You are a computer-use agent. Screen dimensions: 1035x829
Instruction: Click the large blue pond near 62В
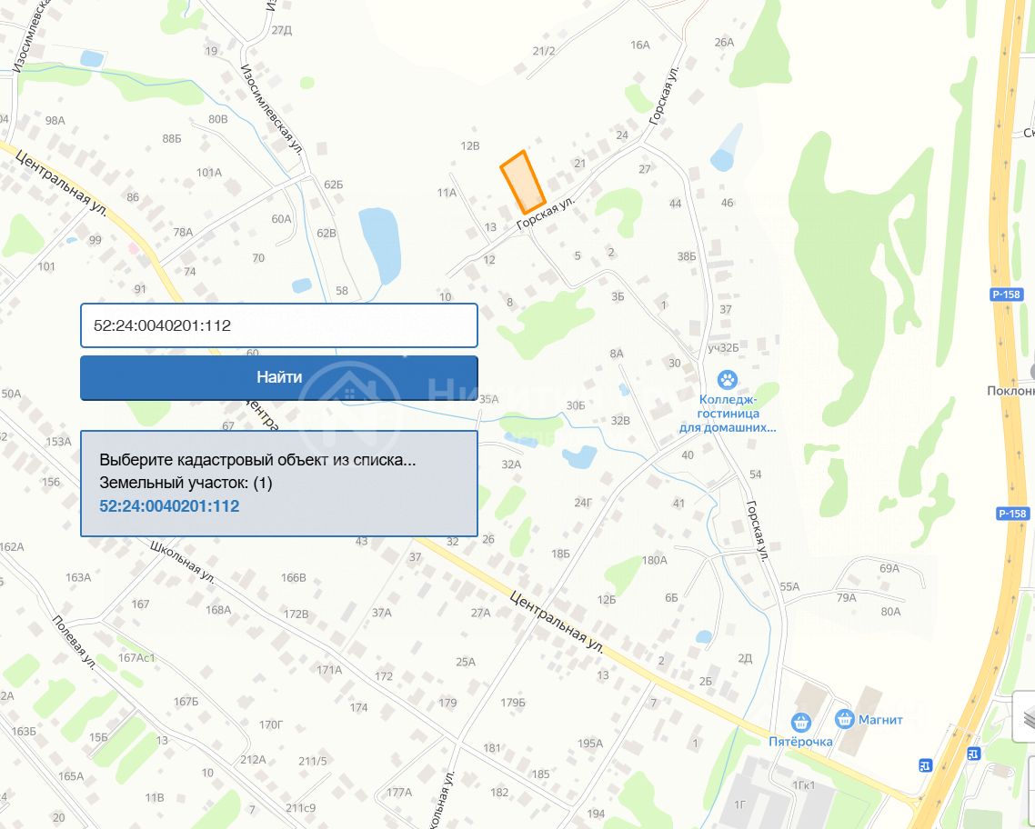(x=380, y=245)
